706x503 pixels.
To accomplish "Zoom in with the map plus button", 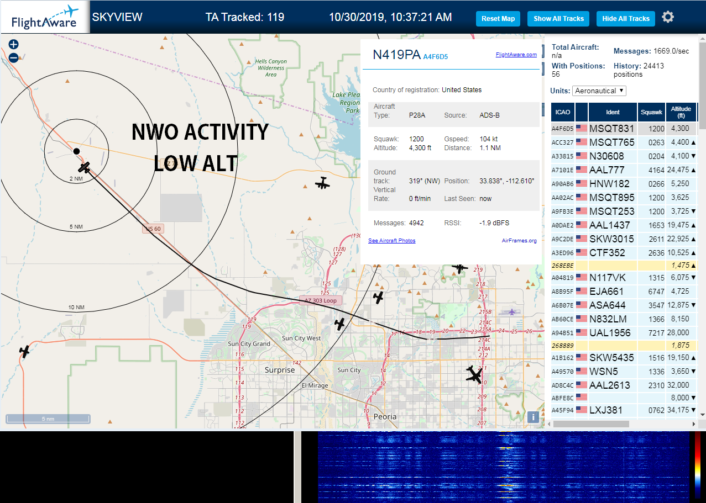I will [x=14, y=45].
